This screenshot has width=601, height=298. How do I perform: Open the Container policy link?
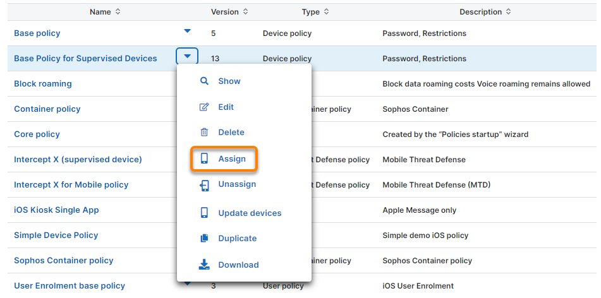tap(47, 109)
